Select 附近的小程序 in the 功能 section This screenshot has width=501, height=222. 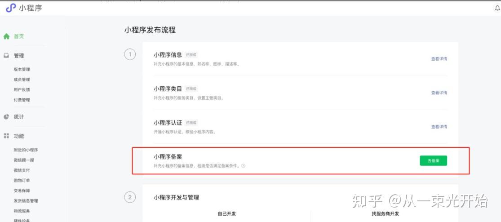[x=26, y=150]
